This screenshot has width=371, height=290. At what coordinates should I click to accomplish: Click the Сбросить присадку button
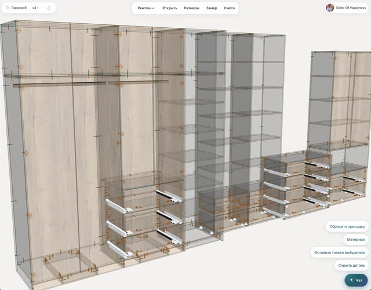click(347, 227)
